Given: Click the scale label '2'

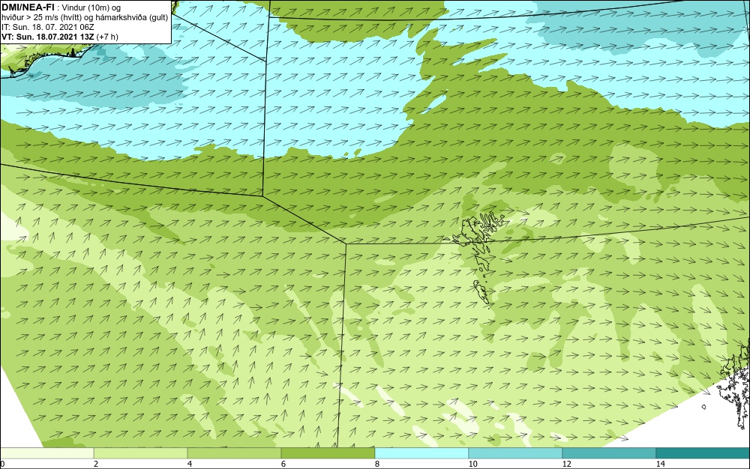Looking at the screenshot, I should click(x=96, y=464).
